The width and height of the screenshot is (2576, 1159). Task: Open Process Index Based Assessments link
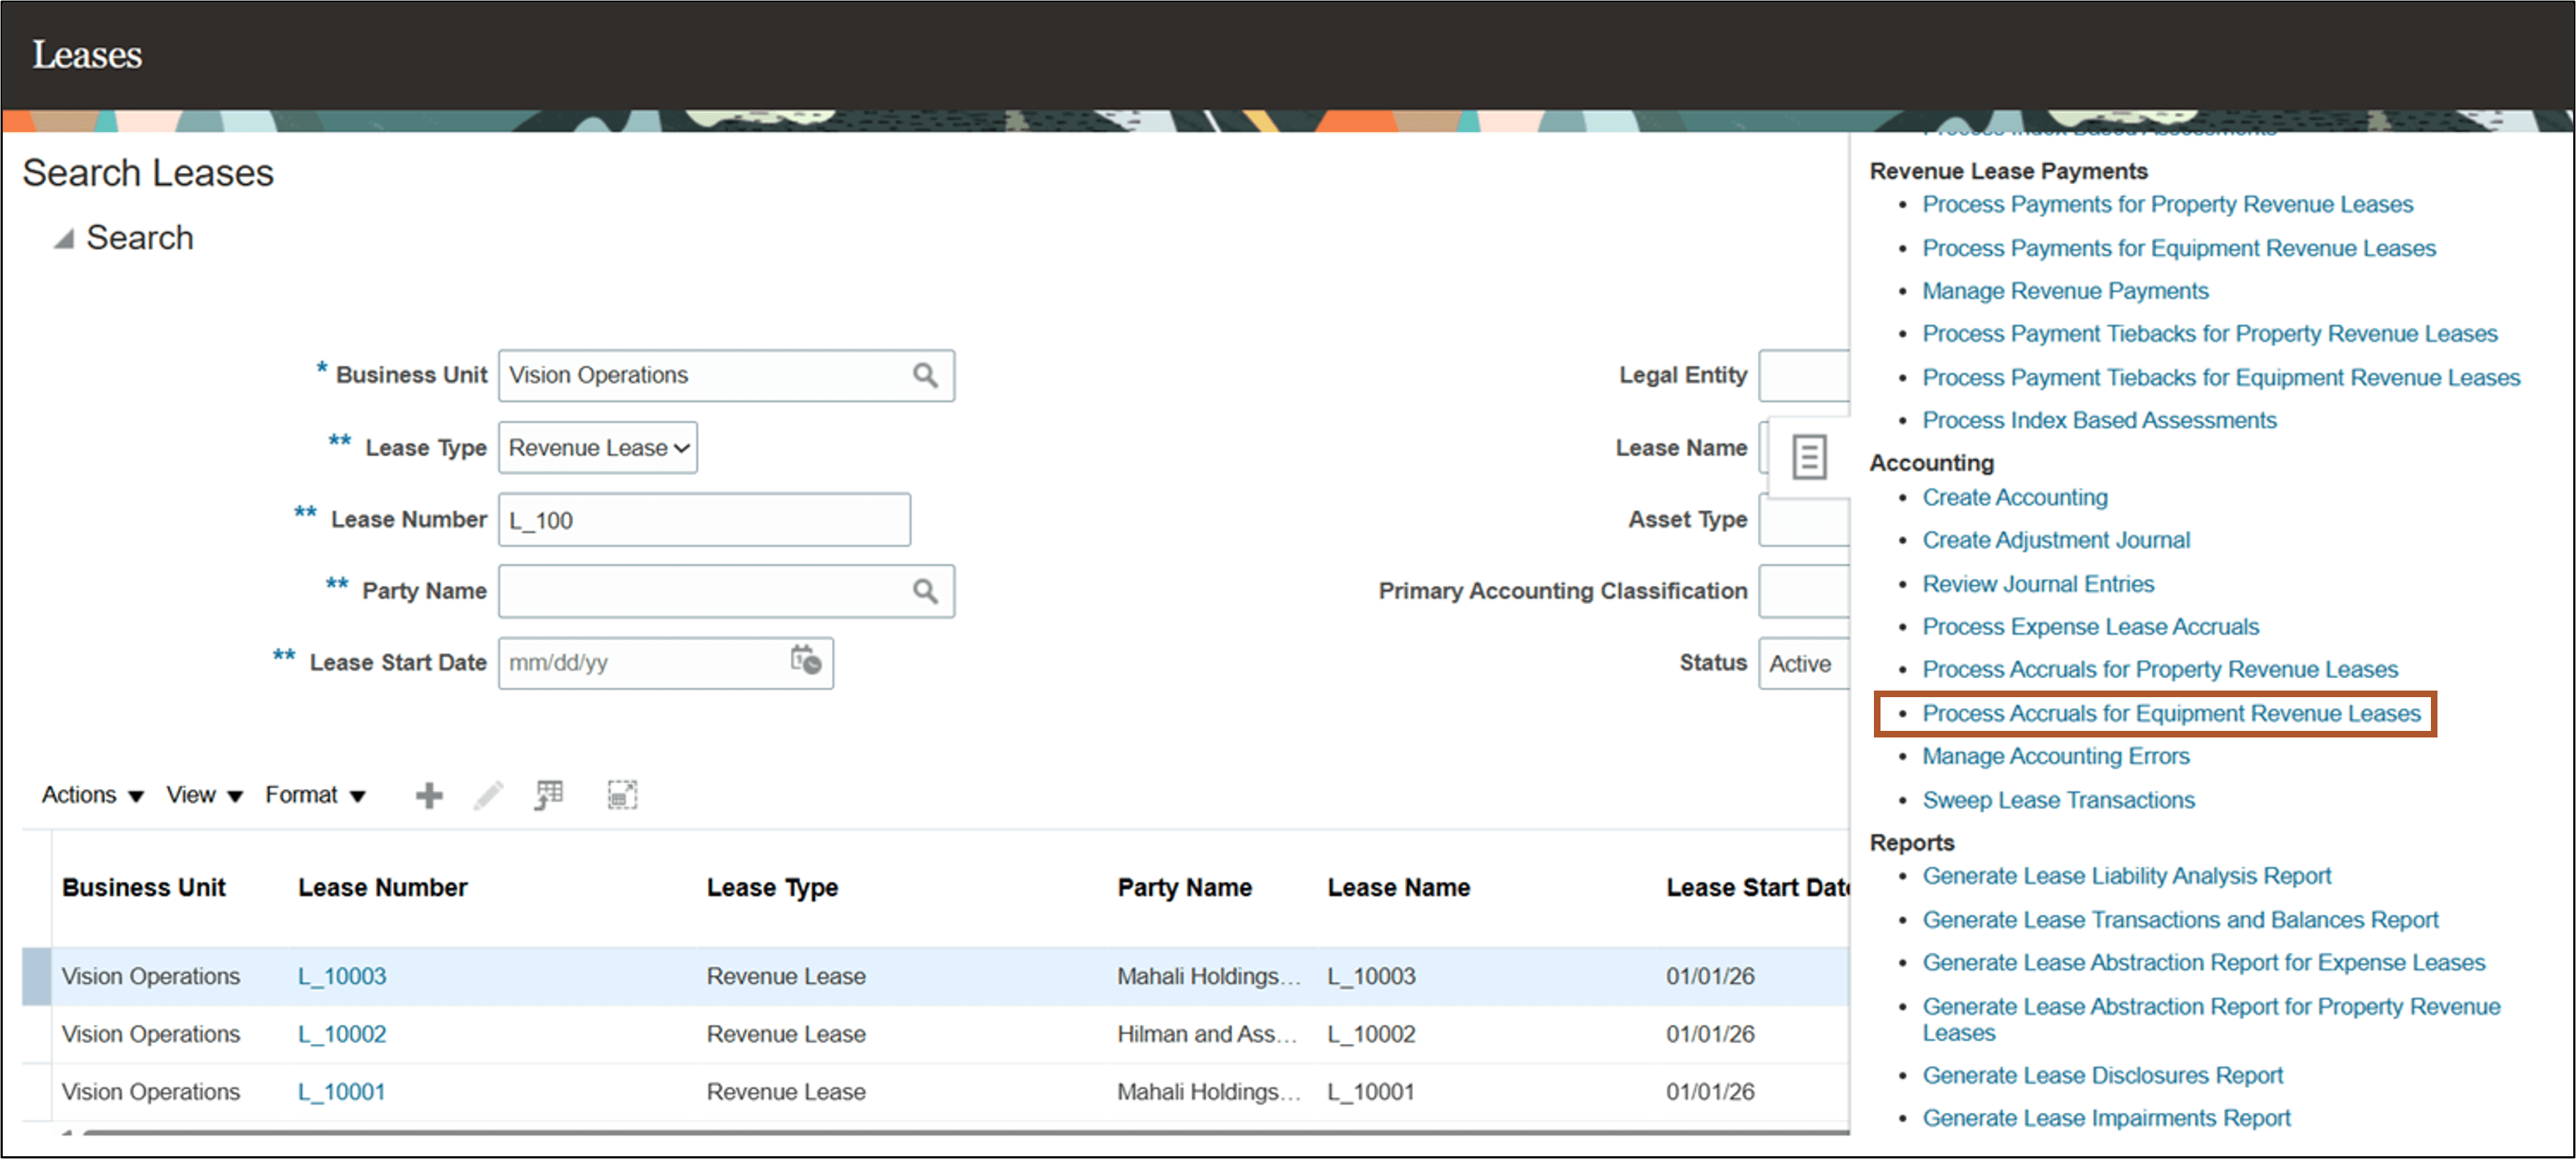point(2099,421)
